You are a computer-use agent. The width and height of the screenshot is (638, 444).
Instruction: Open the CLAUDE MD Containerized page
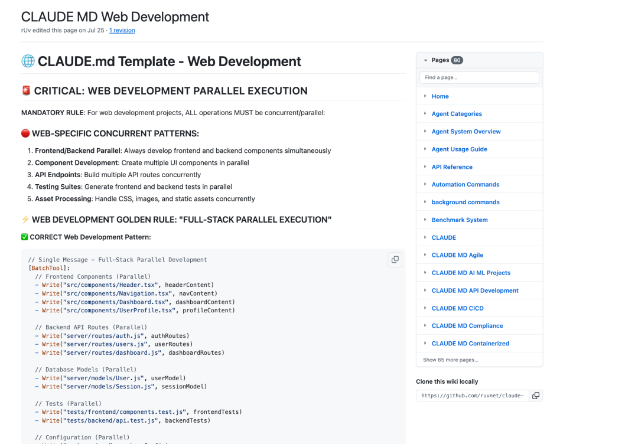coord(470,344)
